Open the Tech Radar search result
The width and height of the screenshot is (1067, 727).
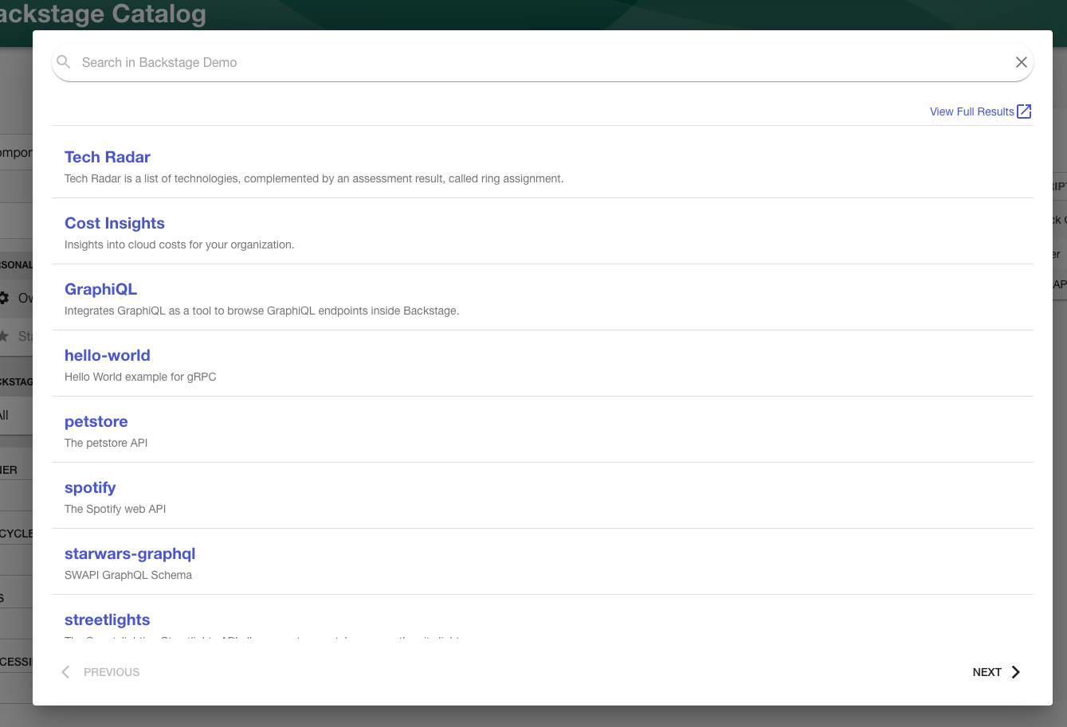pyautogui.click(x=108, y=157)
